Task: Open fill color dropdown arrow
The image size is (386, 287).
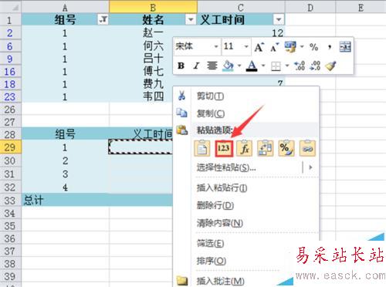Action: (x=239, y=66)
